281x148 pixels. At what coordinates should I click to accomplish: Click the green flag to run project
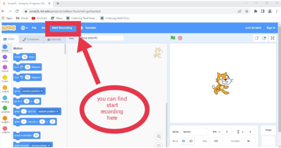[173, 38]
